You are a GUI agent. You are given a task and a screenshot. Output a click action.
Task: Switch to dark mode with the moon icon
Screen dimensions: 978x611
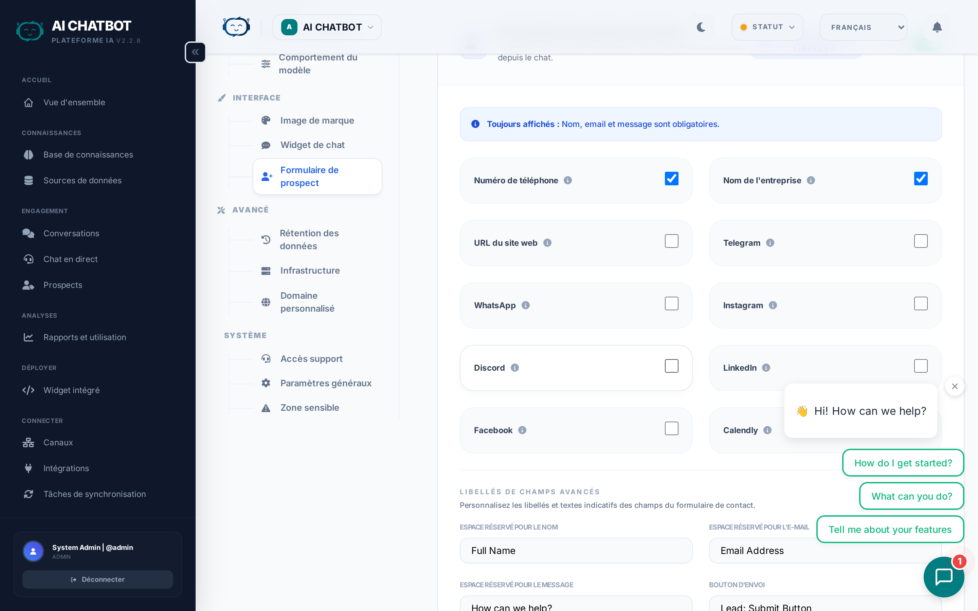pos(701,27)
